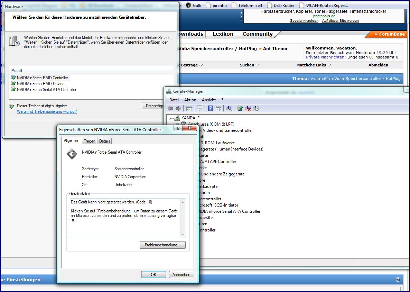Screen dimensions: 410x292
Task: Open 'Warum ist Treibersignierung wichtig?' link
Action: pyautogui.click(x=47, y=111)
